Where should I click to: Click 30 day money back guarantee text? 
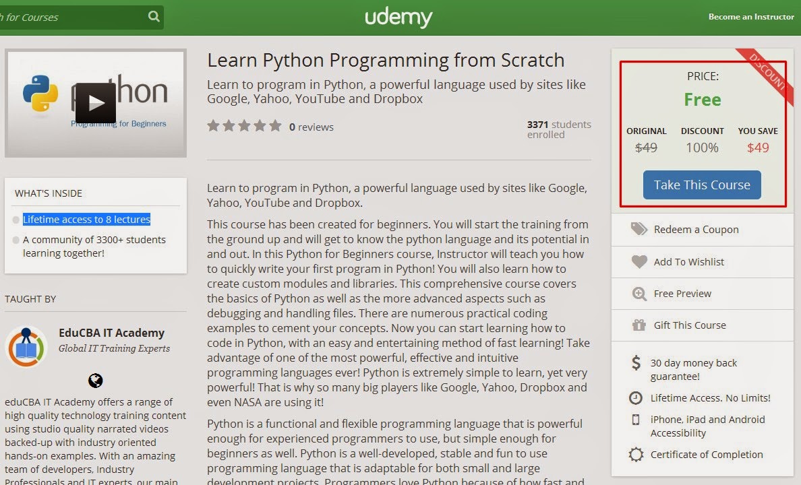pyautogui.click(x=693, y=370)
